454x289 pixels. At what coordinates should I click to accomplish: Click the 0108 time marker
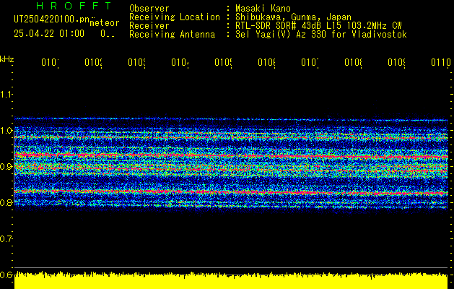[x=353, y=63]
